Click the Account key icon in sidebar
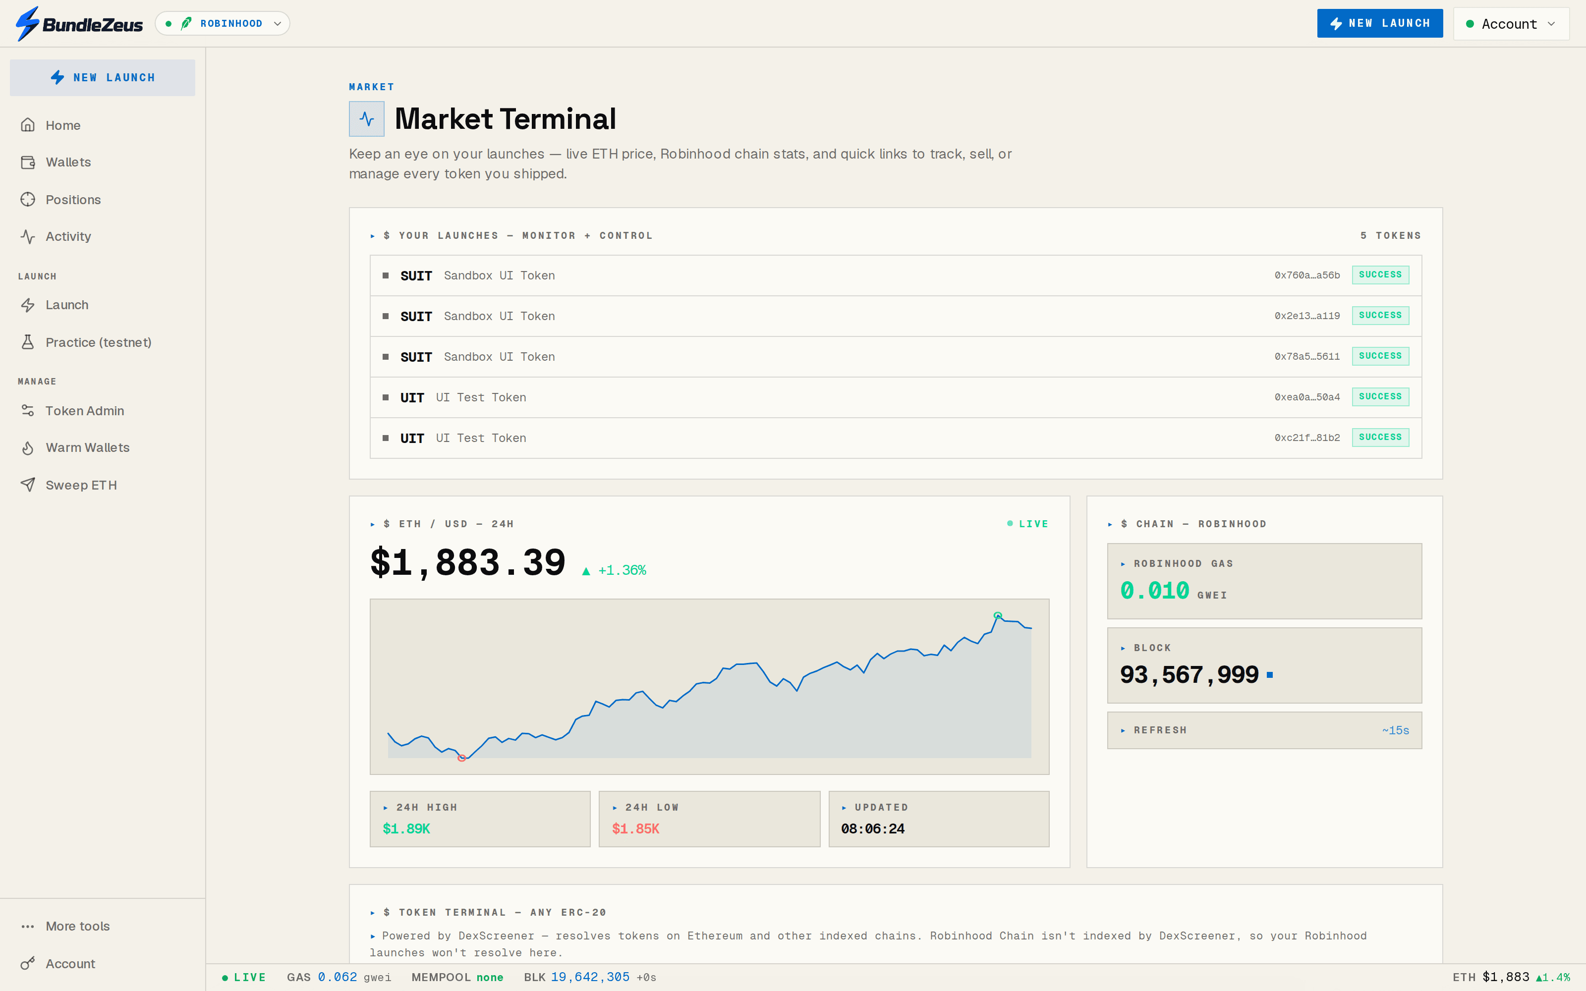This screenshot has height=991, width=1586. pos(28,963)
